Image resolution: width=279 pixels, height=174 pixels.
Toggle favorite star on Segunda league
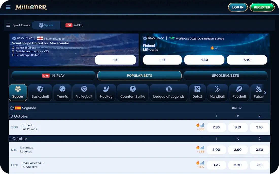tap(12, 108)
